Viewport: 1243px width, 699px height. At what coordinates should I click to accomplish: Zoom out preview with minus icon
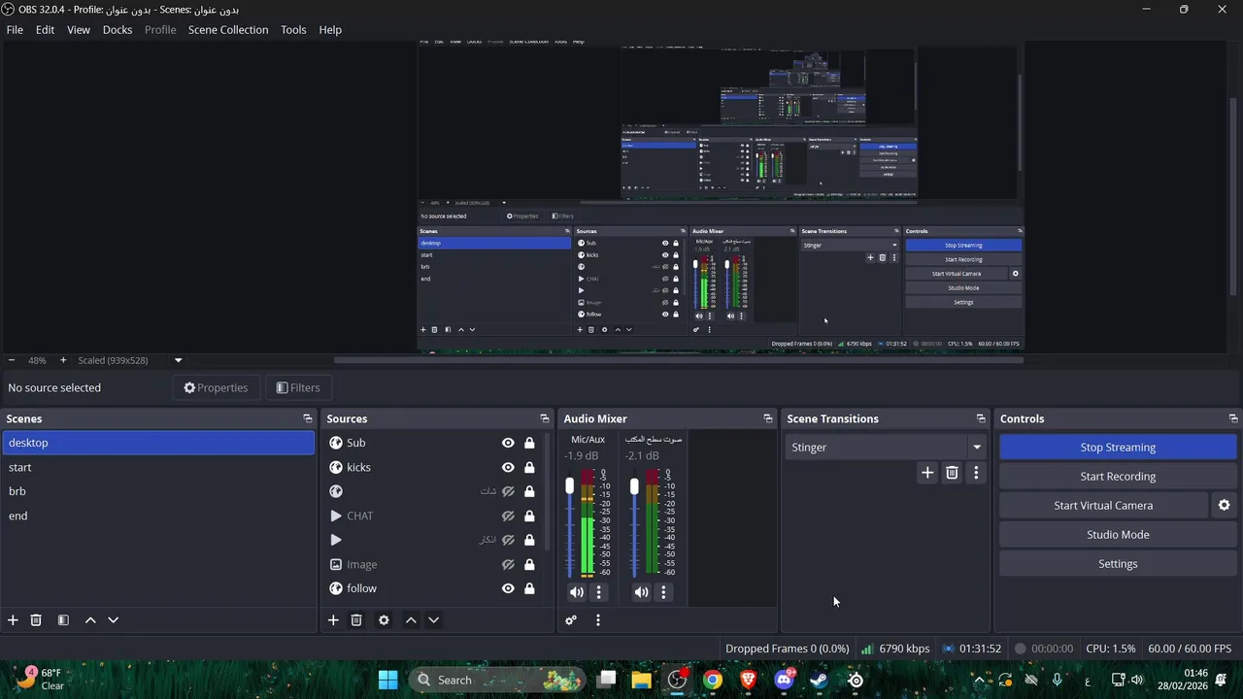point(12,360)
